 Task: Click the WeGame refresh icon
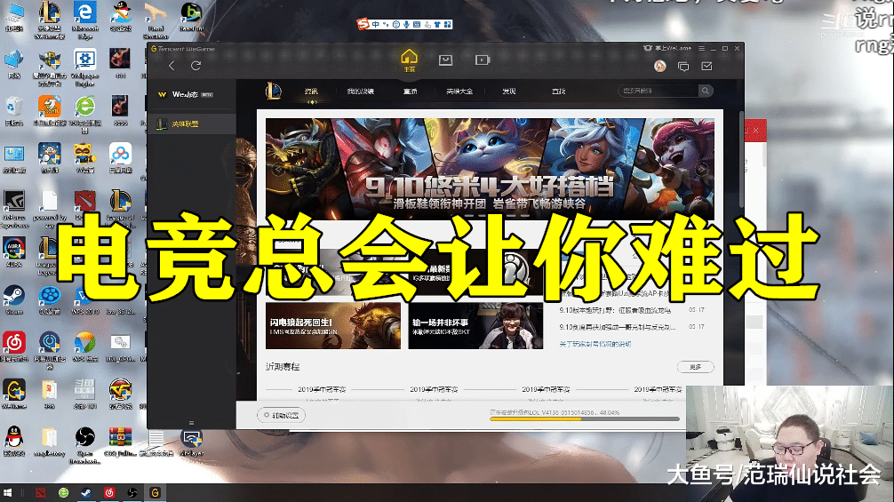coord(196,66)
